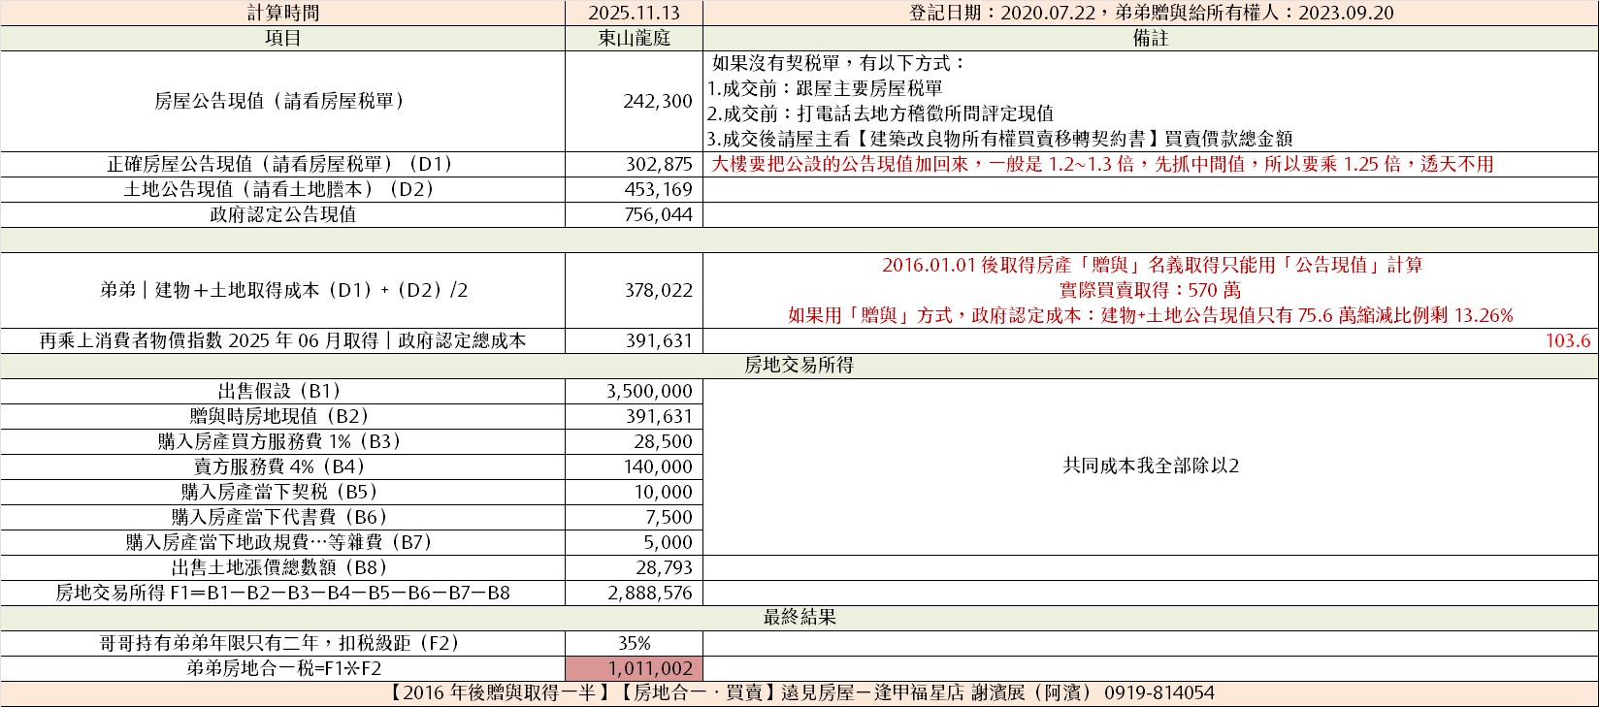The image size is (1599, 707).
Task: Click the value 140,000
Action: pos(659,466)
